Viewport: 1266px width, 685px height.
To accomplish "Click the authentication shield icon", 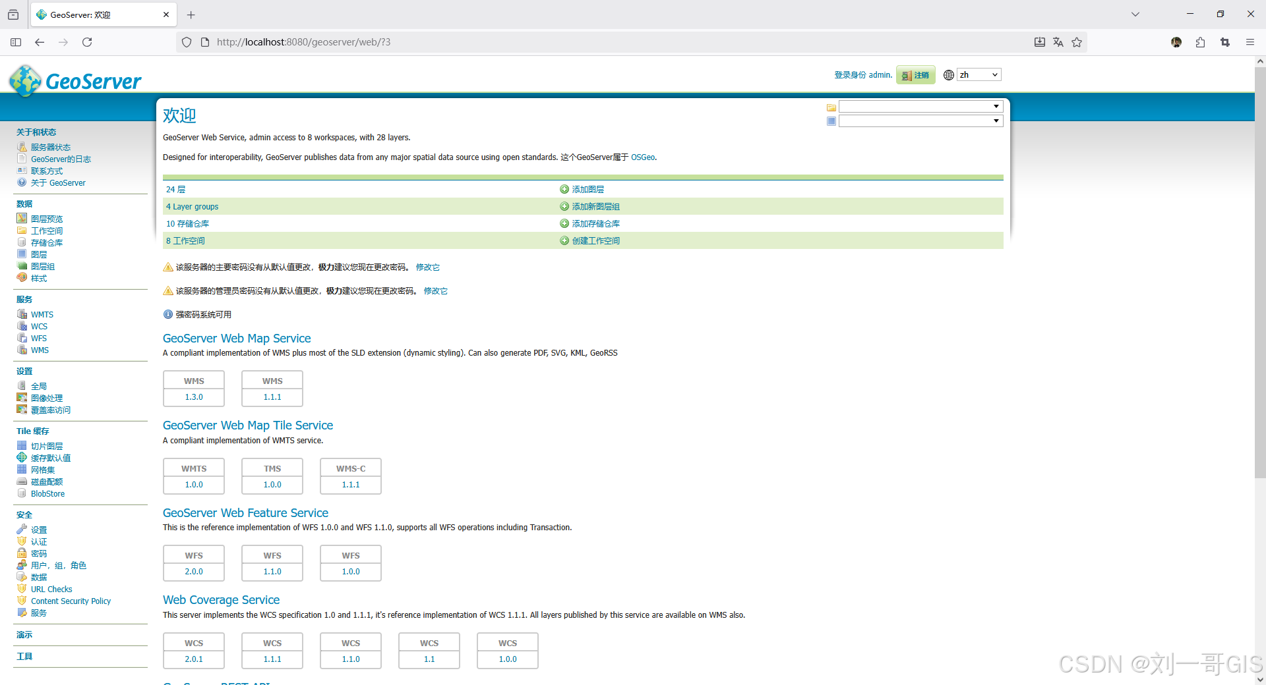I will click(x=22, y=541).
